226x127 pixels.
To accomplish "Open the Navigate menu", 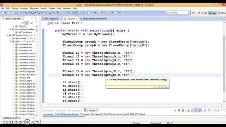I will click(34, 8).
